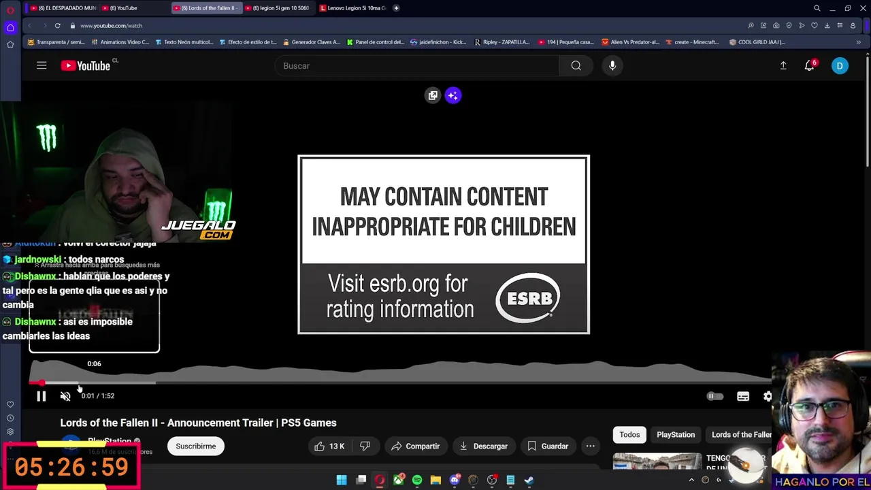Open File Explorer from taskbar
Viewport: 871px width, 490px height.
[435, 480]
